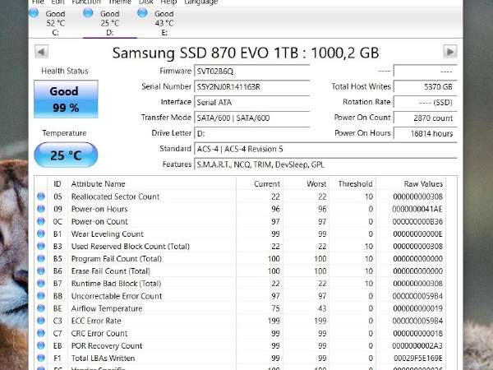Click status dot for Wear Leveling Count
Viewport: 493px width, 370px height.
click(41, 234)
